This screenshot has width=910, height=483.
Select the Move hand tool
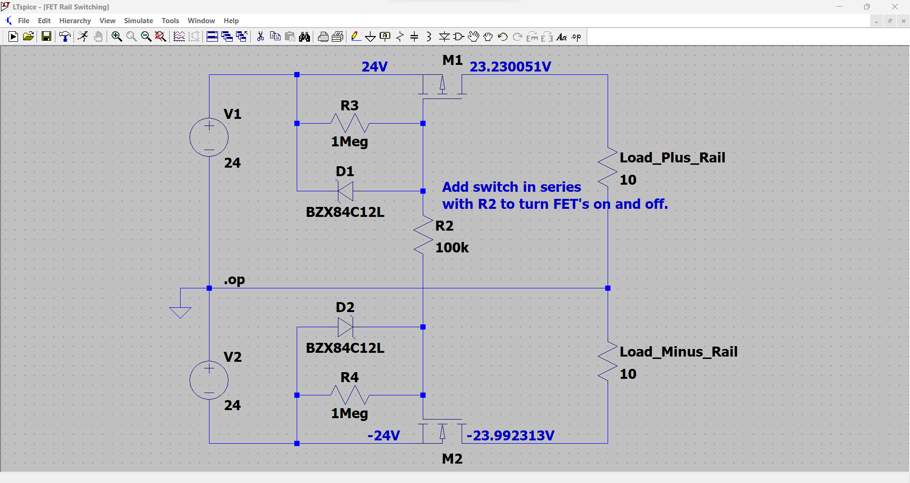tap(473, 37)
